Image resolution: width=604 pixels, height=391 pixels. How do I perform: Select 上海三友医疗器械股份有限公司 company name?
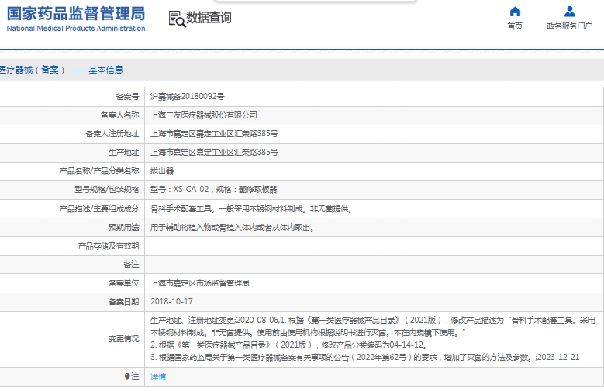(203, 115)
